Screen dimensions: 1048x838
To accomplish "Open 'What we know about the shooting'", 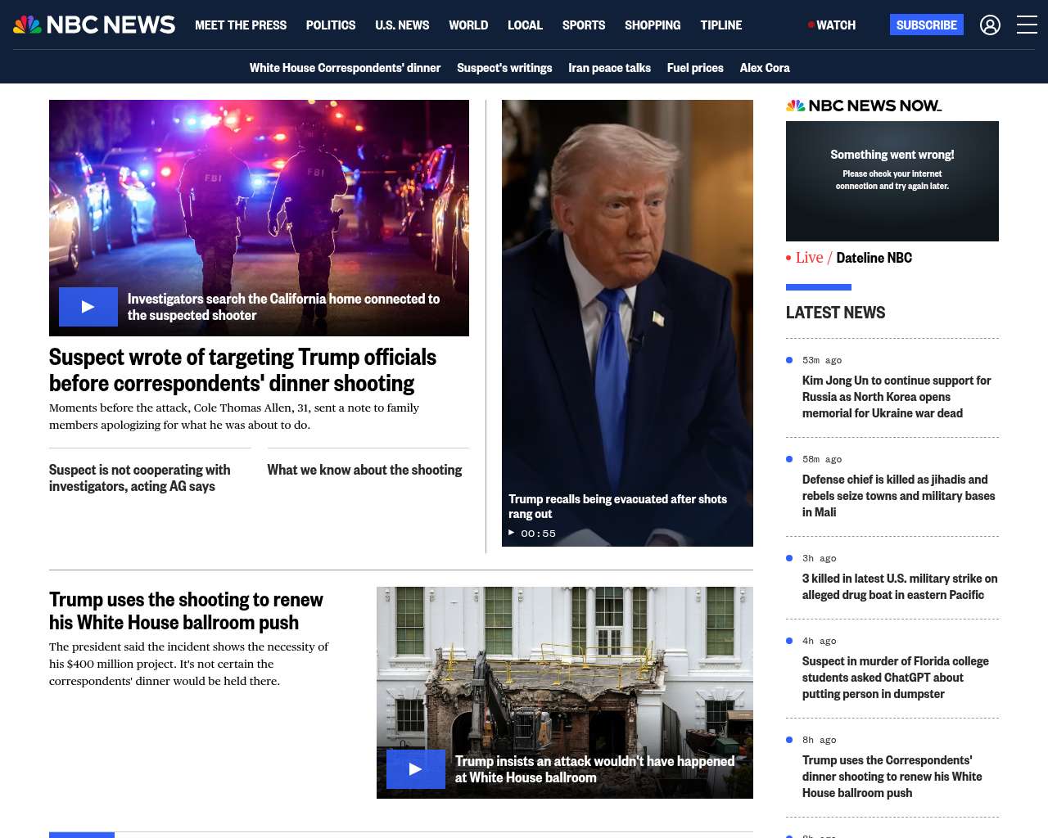I will point(364,470).
